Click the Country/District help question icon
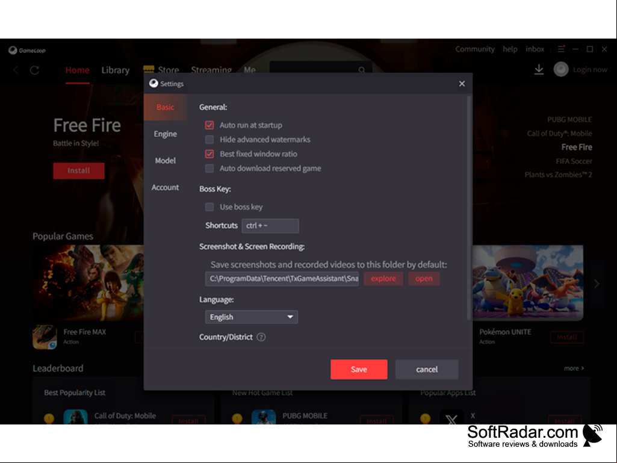This screenshot has height=463, width=617. coord(261,337)
